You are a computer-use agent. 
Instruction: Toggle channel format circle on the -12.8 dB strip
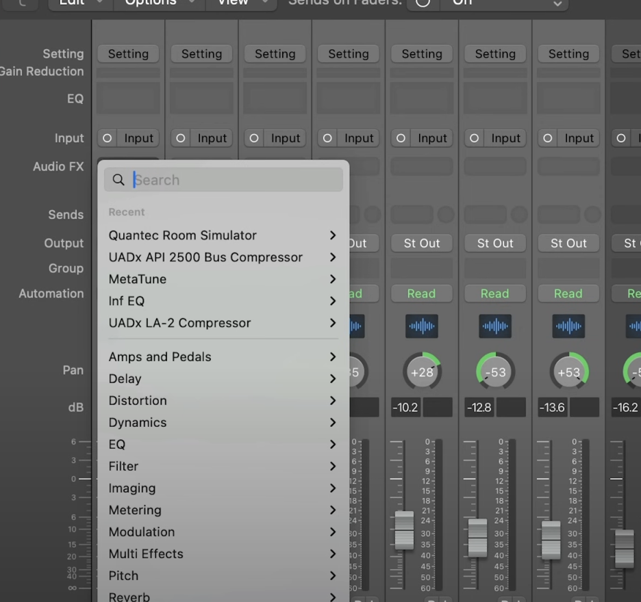coord(474,138)
